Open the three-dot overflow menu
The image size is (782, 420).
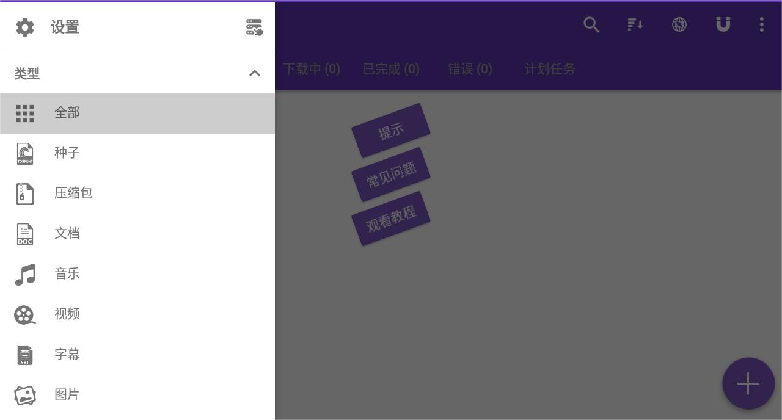(x=762, y=24)
